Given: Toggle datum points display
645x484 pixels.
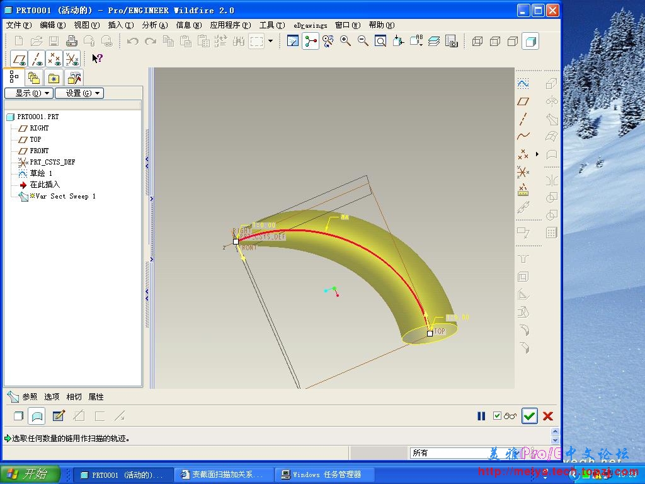Looking at the screenshot, I should click(x=55, y=59).
